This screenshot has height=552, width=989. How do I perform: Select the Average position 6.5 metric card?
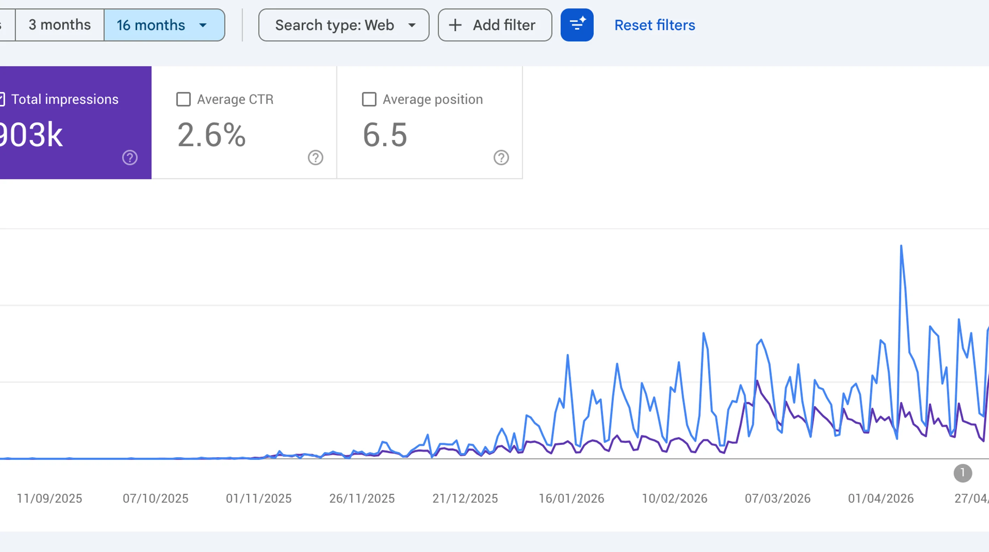coord(429,123)
